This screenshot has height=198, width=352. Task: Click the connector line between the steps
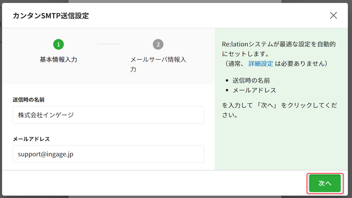point(108,44)
